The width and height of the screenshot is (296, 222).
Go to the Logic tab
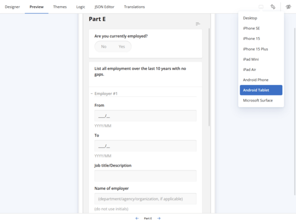pos(81,7)
